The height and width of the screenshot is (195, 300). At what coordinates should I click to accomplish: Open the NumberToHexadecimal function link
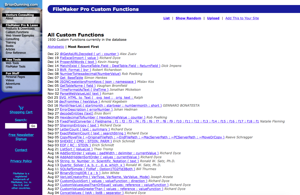tap(90, 74)
